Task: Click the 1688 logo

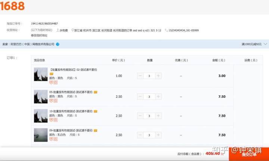Action: (12, 6)
